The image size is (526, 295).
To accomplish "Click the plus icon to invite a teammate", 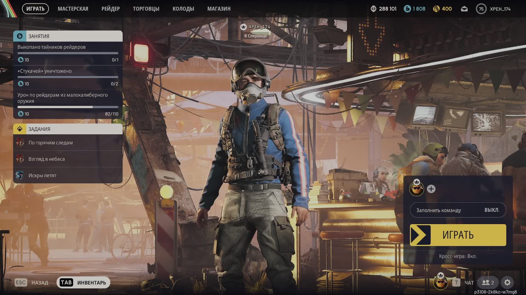I will pos(431,189).
